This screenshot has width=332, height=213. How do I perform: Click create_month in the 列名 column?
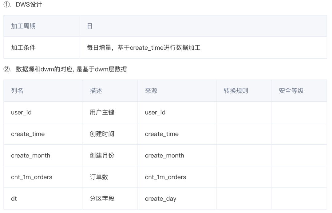(x=30, y=155)
